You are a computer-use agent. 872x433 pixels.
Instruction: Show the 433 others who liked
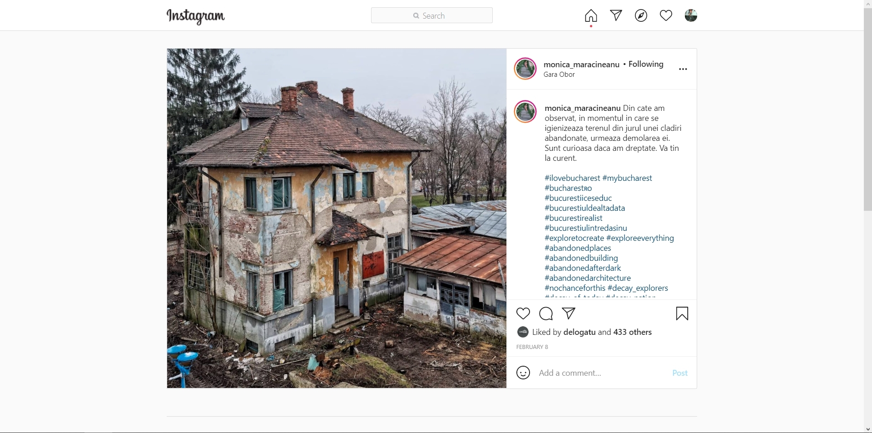point(632,332)
